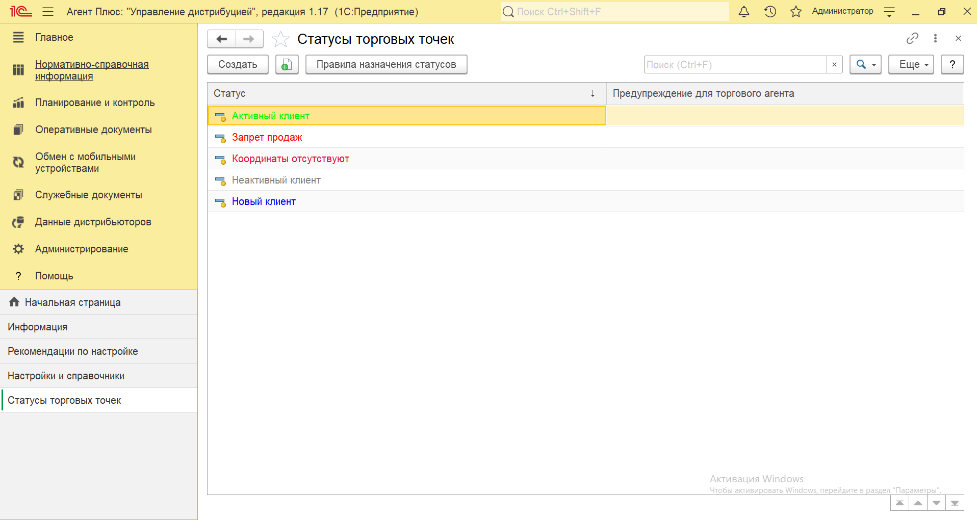The width and height of the screenshot is (977, 520).
Task: Click icon beside Координаты отсутствуют
Action: click(220, 160)
